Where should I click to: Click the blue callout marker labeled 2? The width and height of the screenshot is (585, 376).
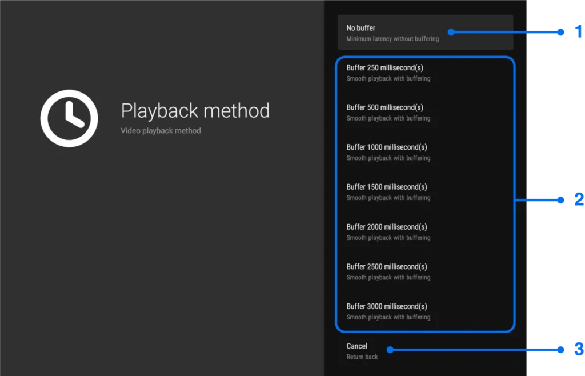579,199
